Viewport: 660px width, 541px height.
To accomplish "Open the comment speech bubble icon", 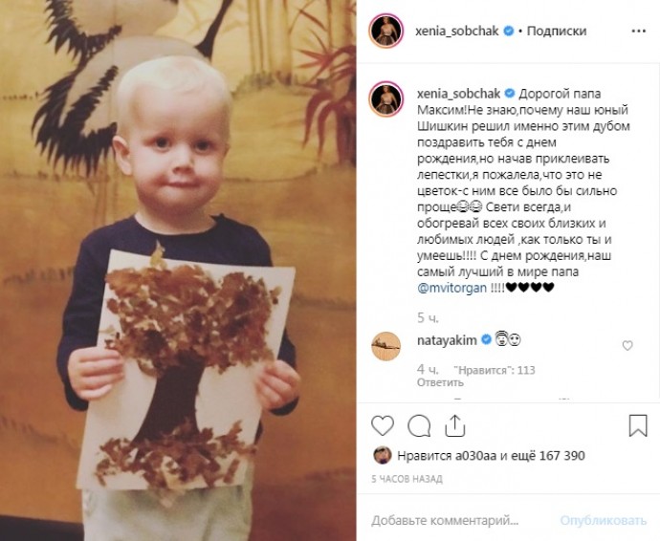I will 419,425.
